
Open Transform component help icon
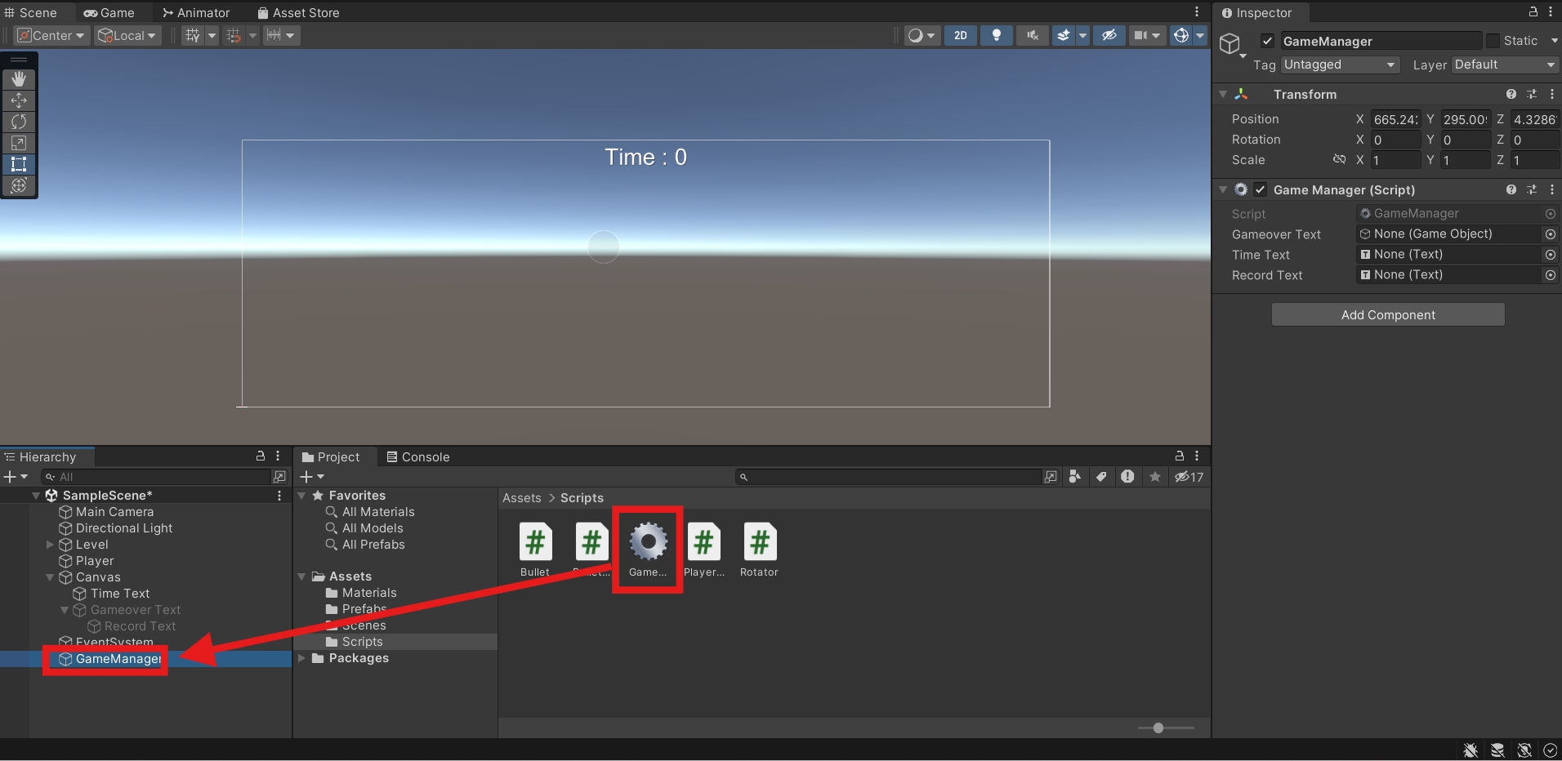coord(1511,95)
